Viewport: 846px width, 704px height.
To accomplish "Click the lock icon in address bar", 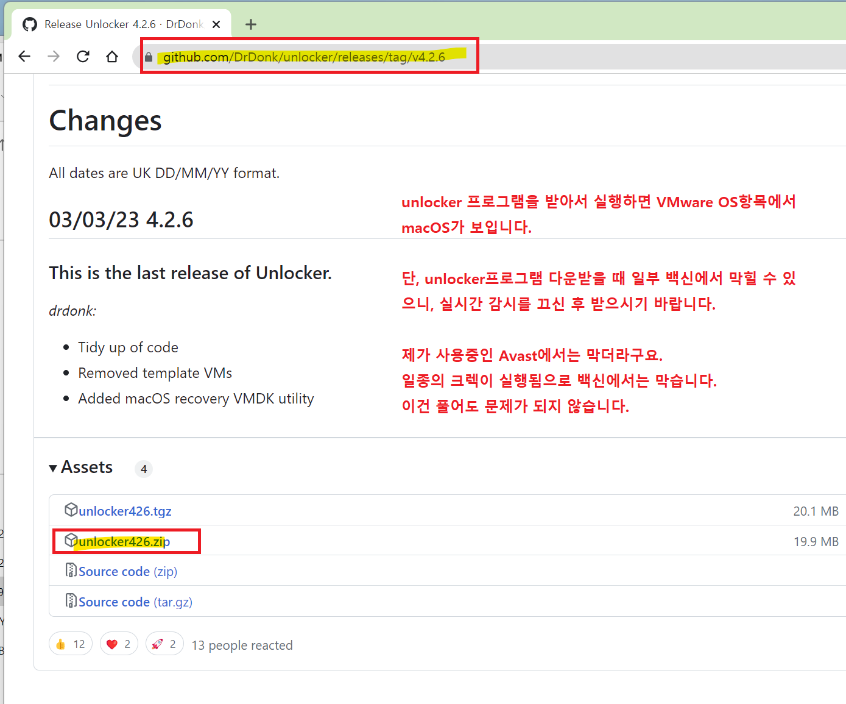I will 149,57.
